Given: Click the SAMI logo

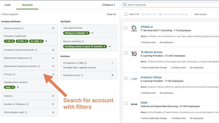Looking at the screenshot, I should click(x=134, y=104).
